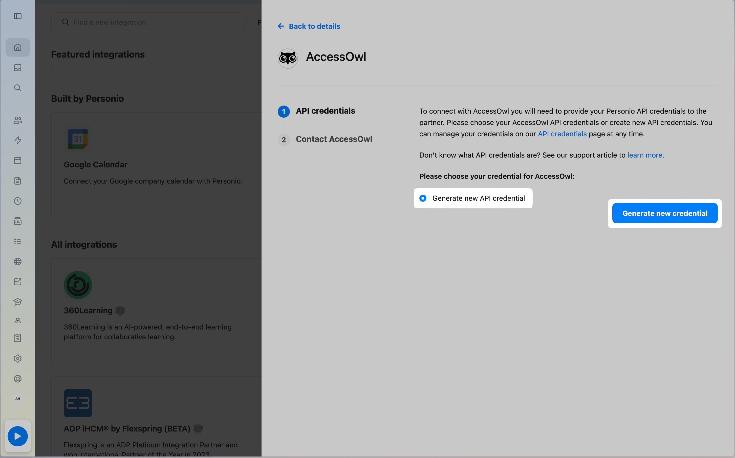735x458 pixels.
Task: Open the globe sidebar icon
Action: click(x=18, y=261)
